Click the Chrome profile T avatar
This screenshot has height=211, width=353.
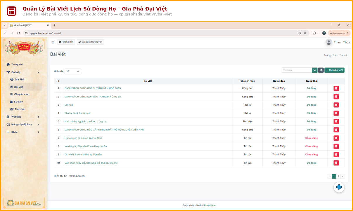(x=324, y=33)
